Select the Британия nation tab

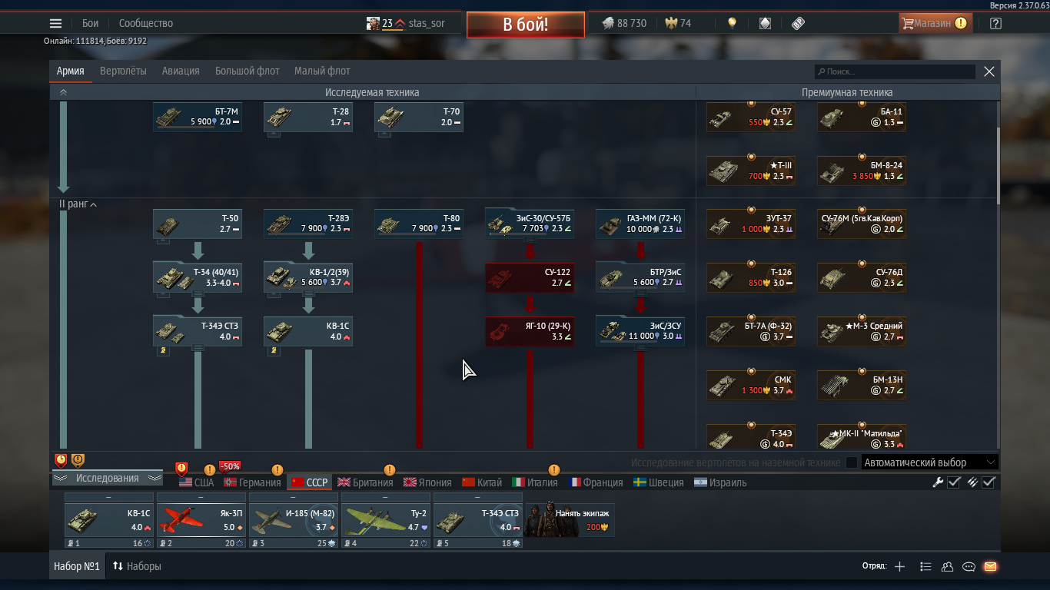[x=365, y=482]
